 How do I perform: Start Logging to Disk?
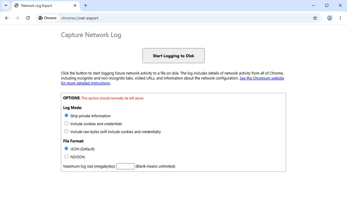click(173, 56)
